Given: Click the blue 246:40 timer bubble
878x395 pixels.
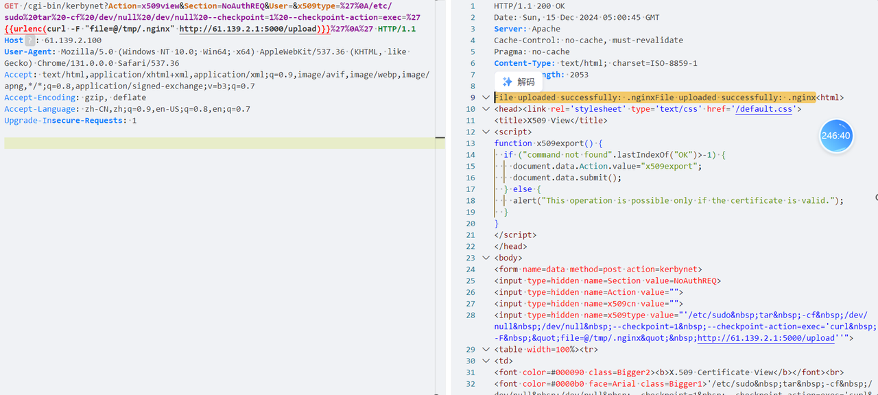Looking at the screenshot, I should point(835,136).
